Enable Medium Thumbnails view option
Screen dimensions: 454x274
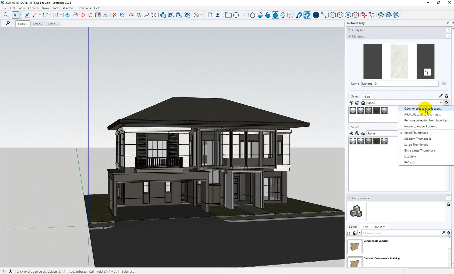click(418, 139)
